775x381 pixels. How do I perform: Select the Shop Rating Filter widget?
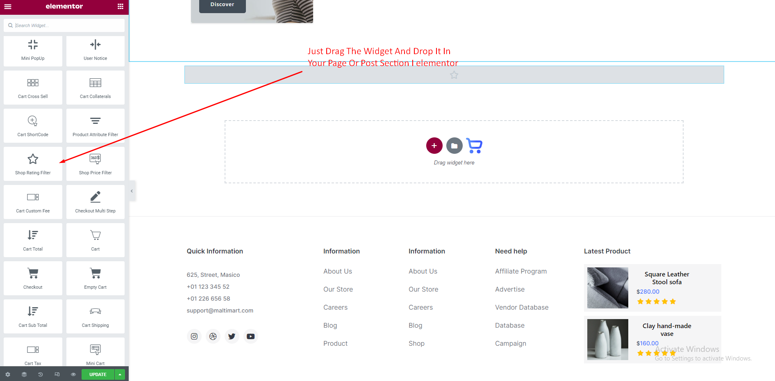tap(33, 164)
